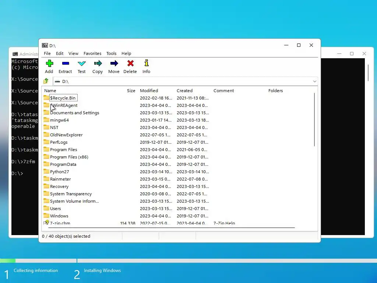Open the Favorites menu
The width and height of the screenshot is (377, 283).
92,53
